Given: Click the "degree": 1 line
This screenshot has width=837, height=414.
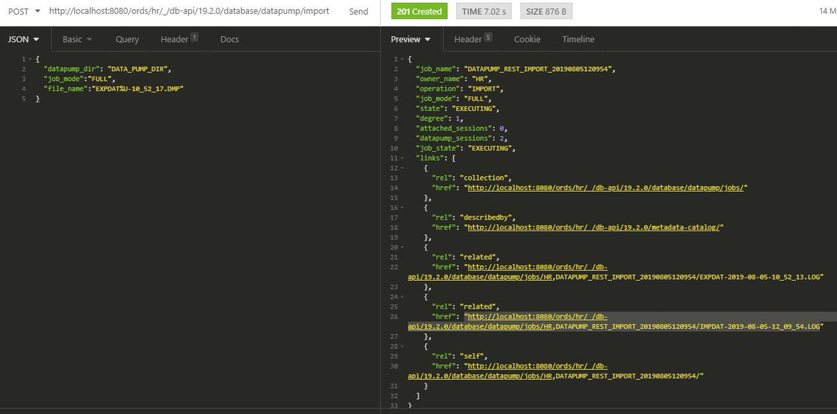Looking at the screenshot, I should click(x=440, y=119).
